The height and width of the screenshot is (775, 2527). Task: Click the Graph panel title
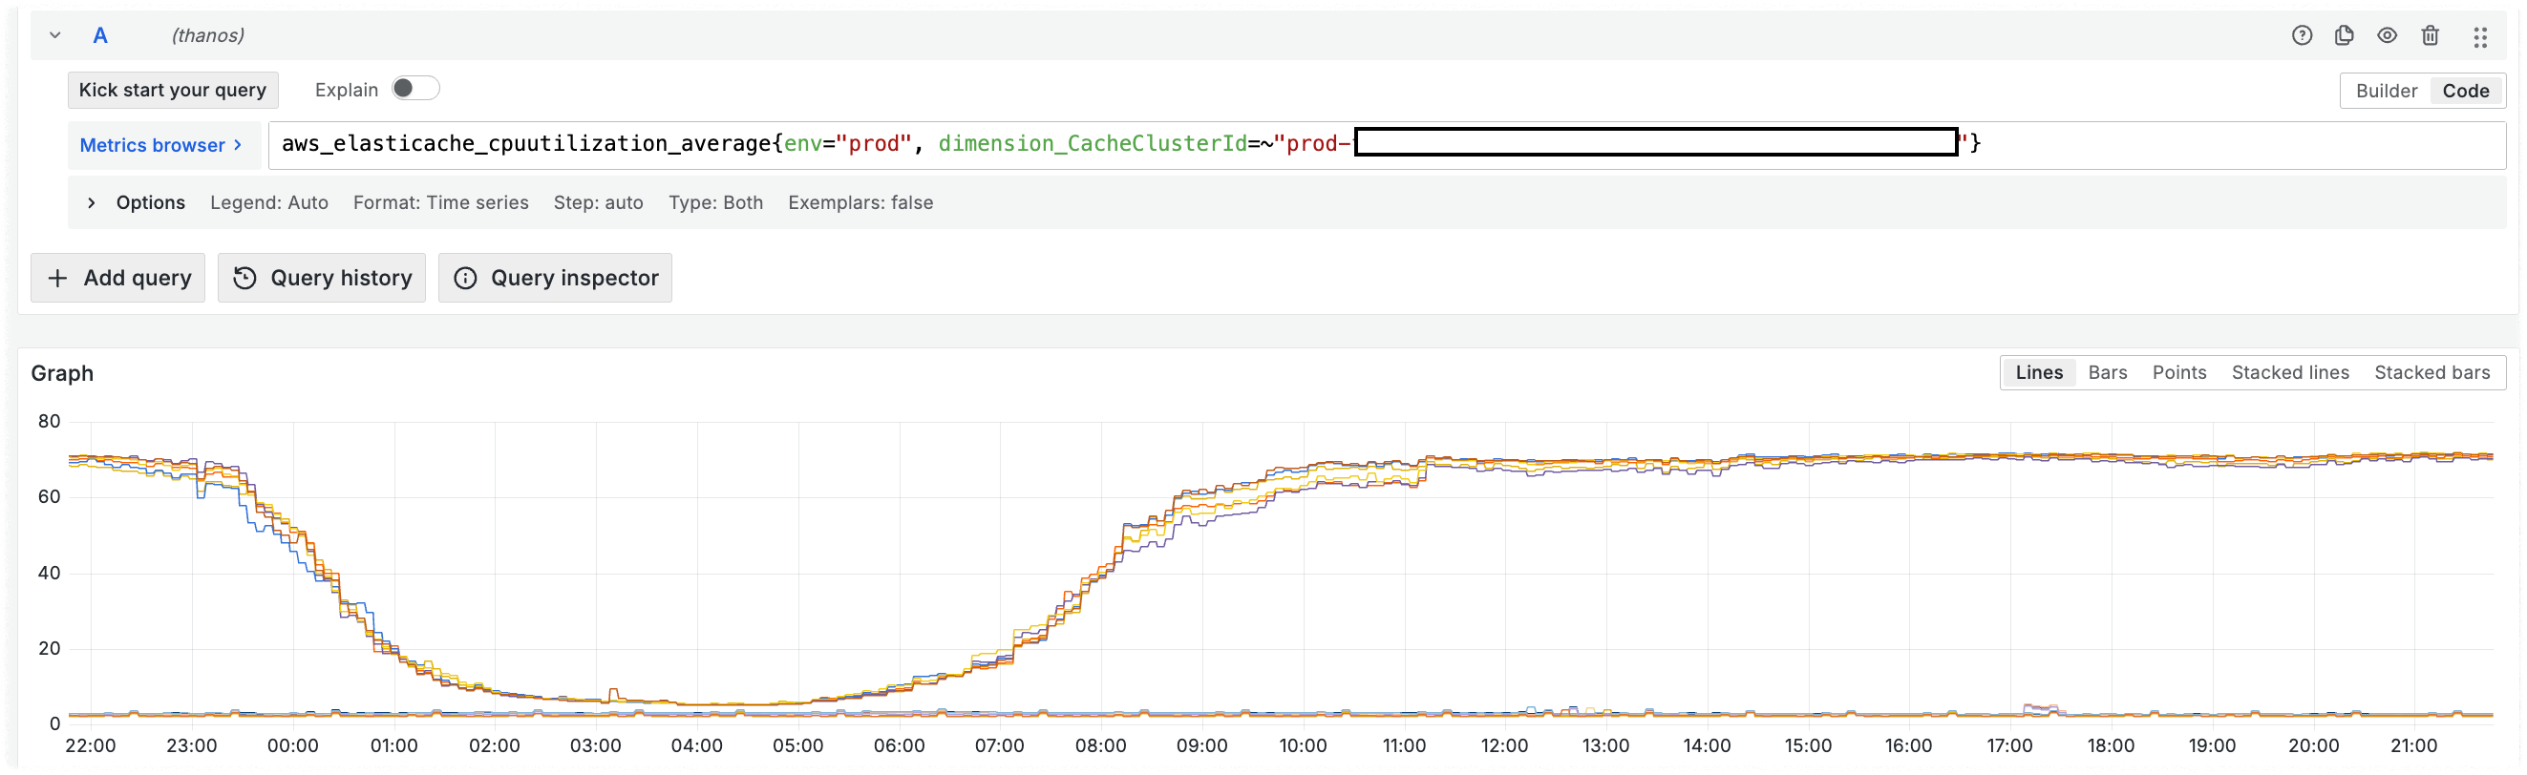[62, 373]
